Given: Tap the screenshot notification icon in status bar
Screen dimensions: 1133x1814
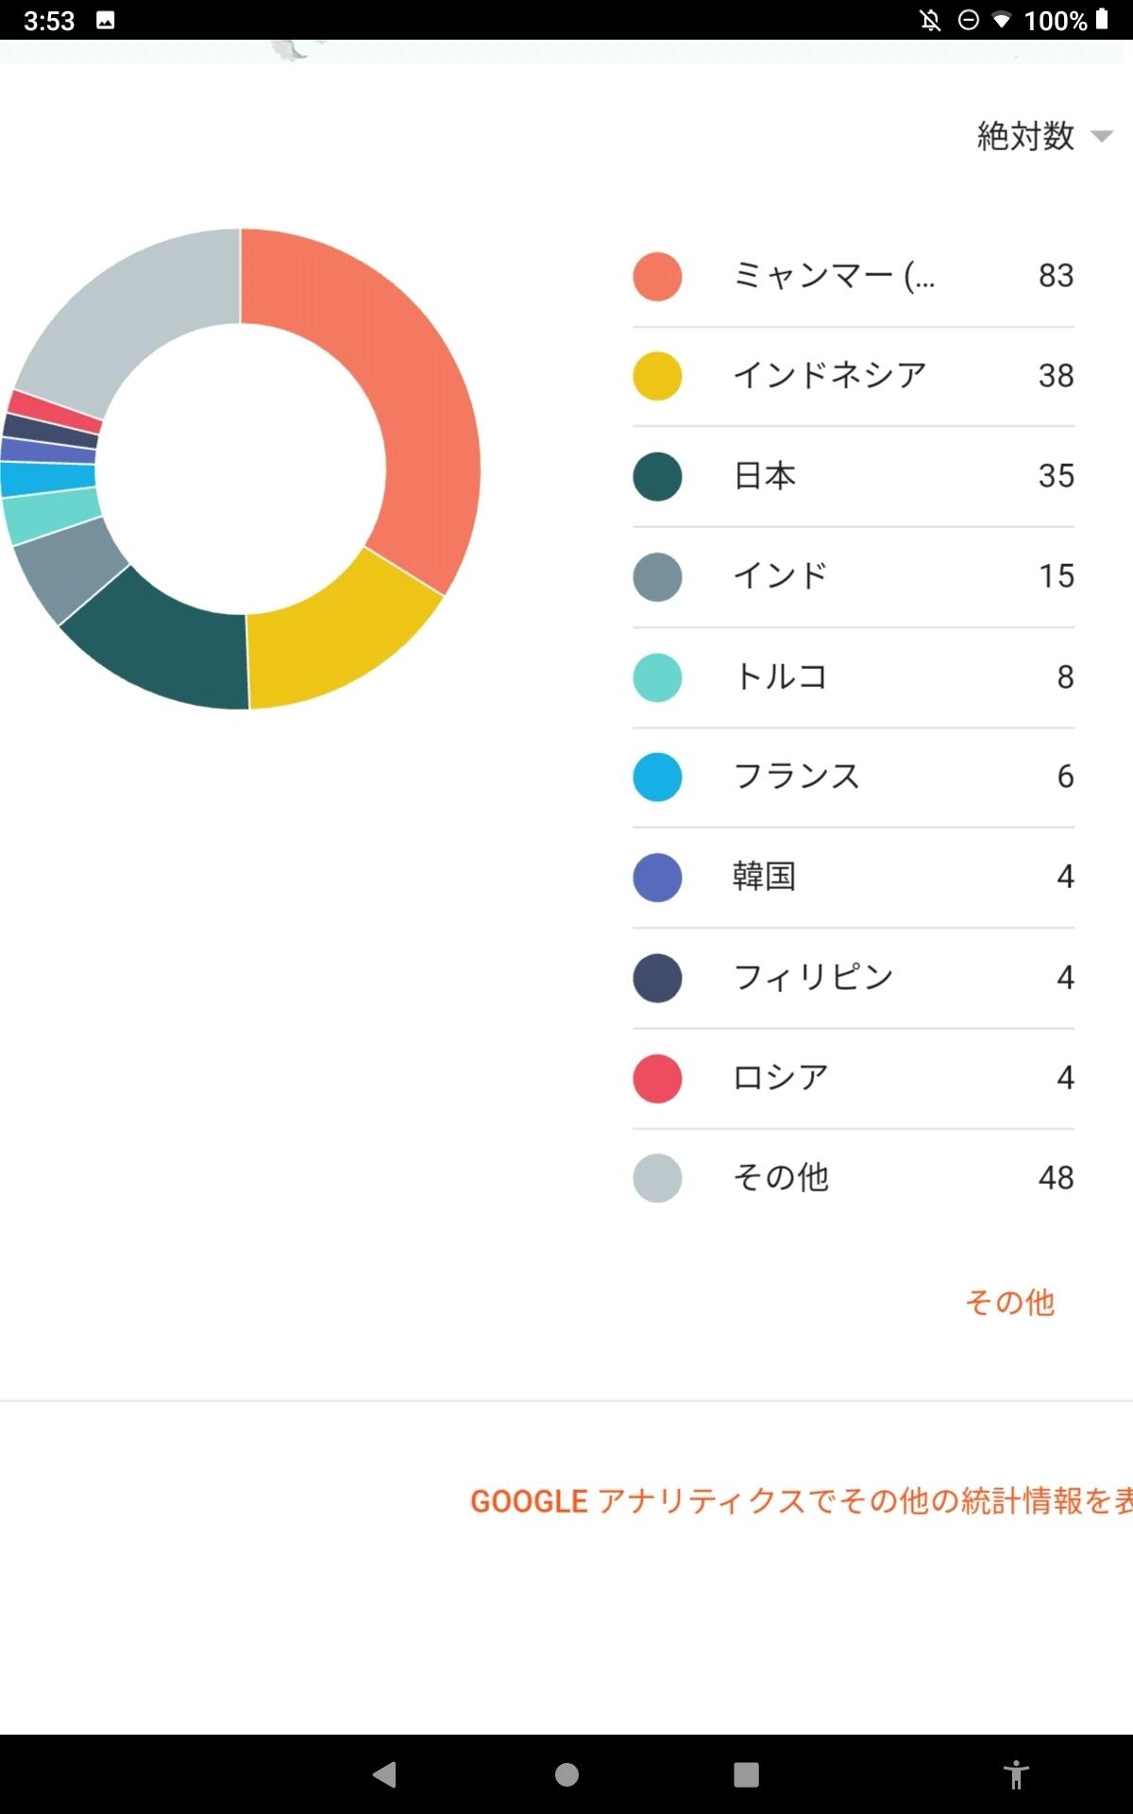Looking at the screenshot, I should click(106, 20).
